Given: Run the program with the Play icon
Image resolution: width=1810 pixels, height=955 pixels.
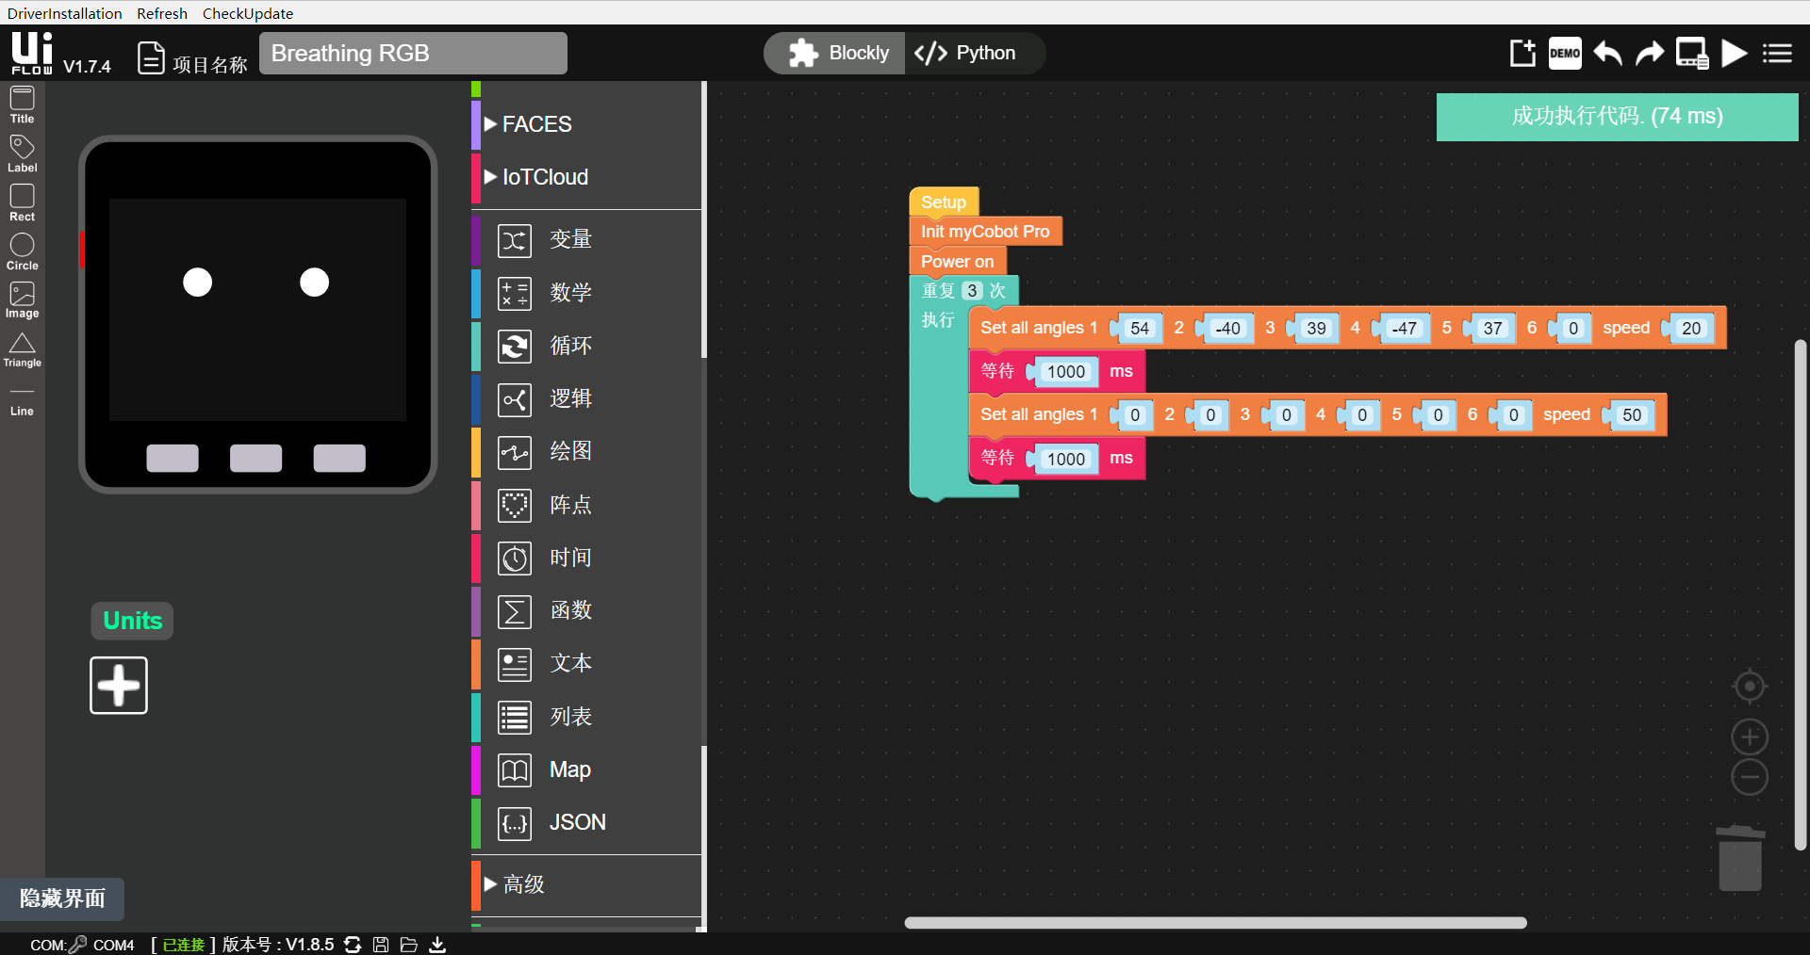Looking at the screenshot, I should [x=1734, y=53].
